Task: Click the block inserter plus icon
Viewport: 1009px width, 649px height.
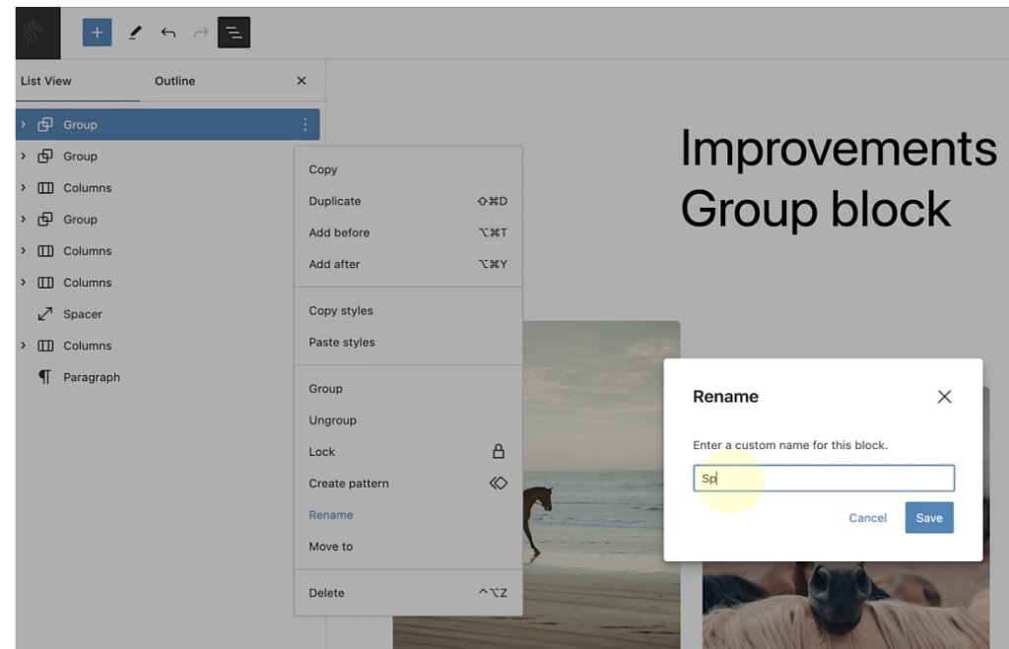Action: coord(97,32)
